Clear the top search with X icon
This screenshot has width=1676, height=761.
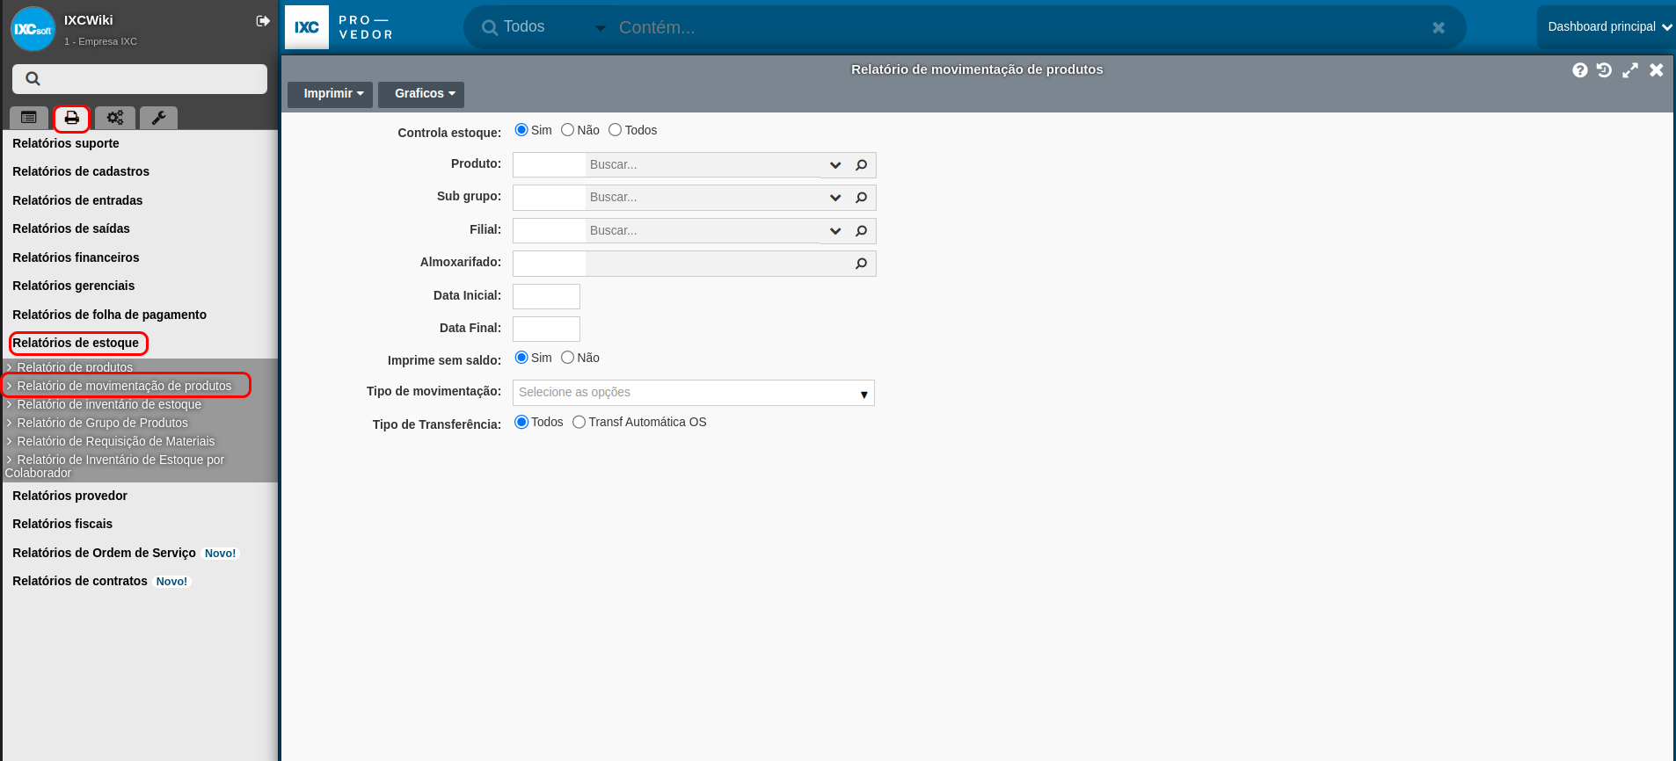coord(1439,28)
